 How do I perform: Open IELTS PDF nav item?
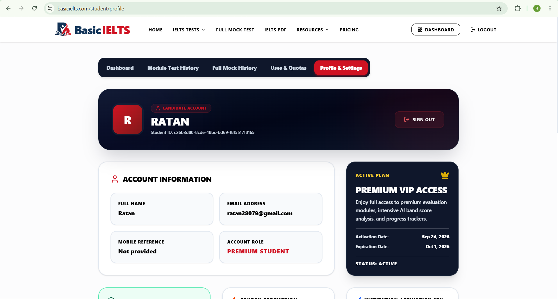(x=275, y=30)
